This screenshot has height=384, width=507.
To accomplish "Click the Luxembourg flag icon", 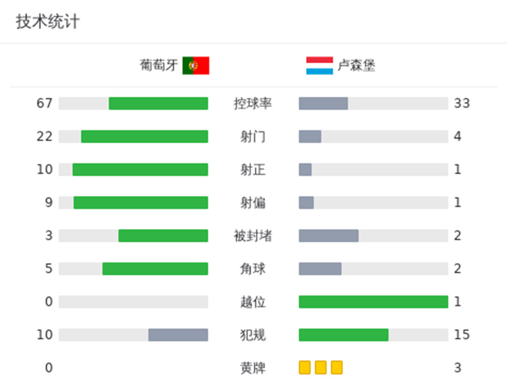I will coord(319,65).
